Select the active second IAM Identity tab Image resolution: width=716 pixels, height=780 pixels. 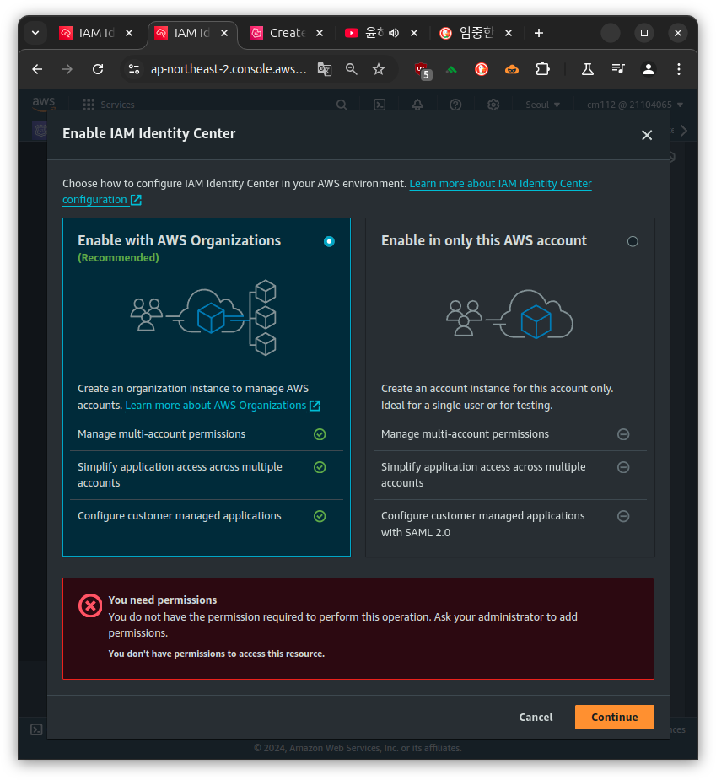point(191,33)
